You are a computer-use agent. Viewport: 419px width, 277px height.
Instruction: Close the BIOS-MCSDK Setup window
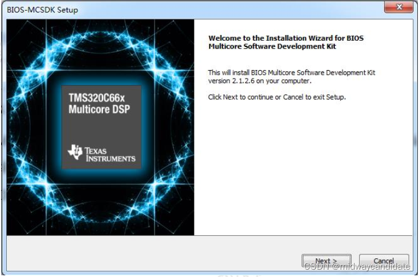click(x=399, y=7)
